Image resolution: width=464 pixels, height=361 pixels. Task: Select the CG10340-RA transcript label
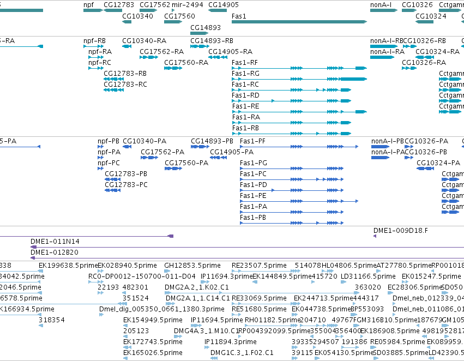pyautogui.click(x=144, y=41)
